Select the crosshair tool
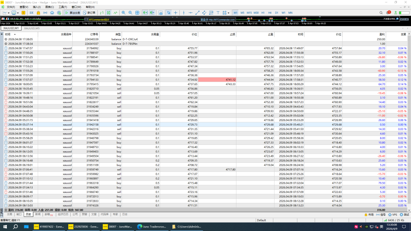 click(176, 13)
